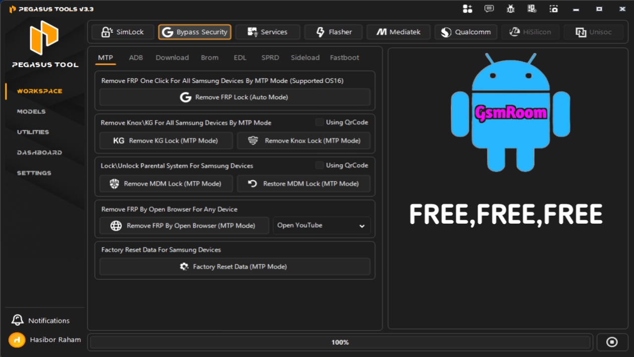
Task: Expand the Open YouTube dropdown
Action: pyautogui.click(x=321, y=226)
